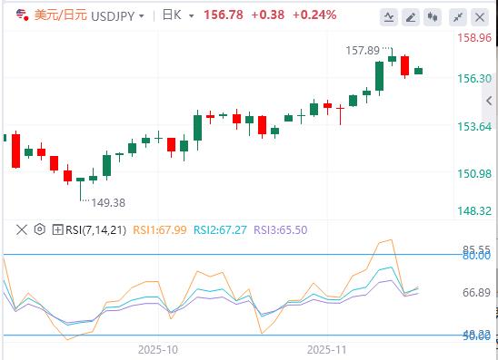This screenshot has width=498, height=360.
Task: Click the 66.89 RSI axis value
Action: [476, 293]
